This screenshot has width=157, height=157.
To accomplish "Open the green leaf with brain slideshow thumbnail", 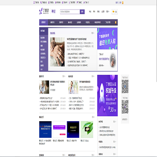I will tap(87, 130).
